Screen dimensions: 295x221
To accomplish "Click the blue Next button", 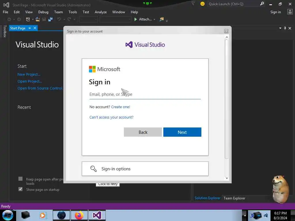I will pos(182,132).
